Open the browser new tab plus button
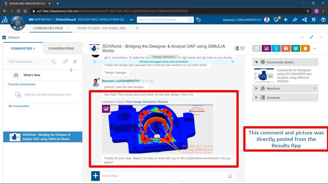 coord(58,4)
